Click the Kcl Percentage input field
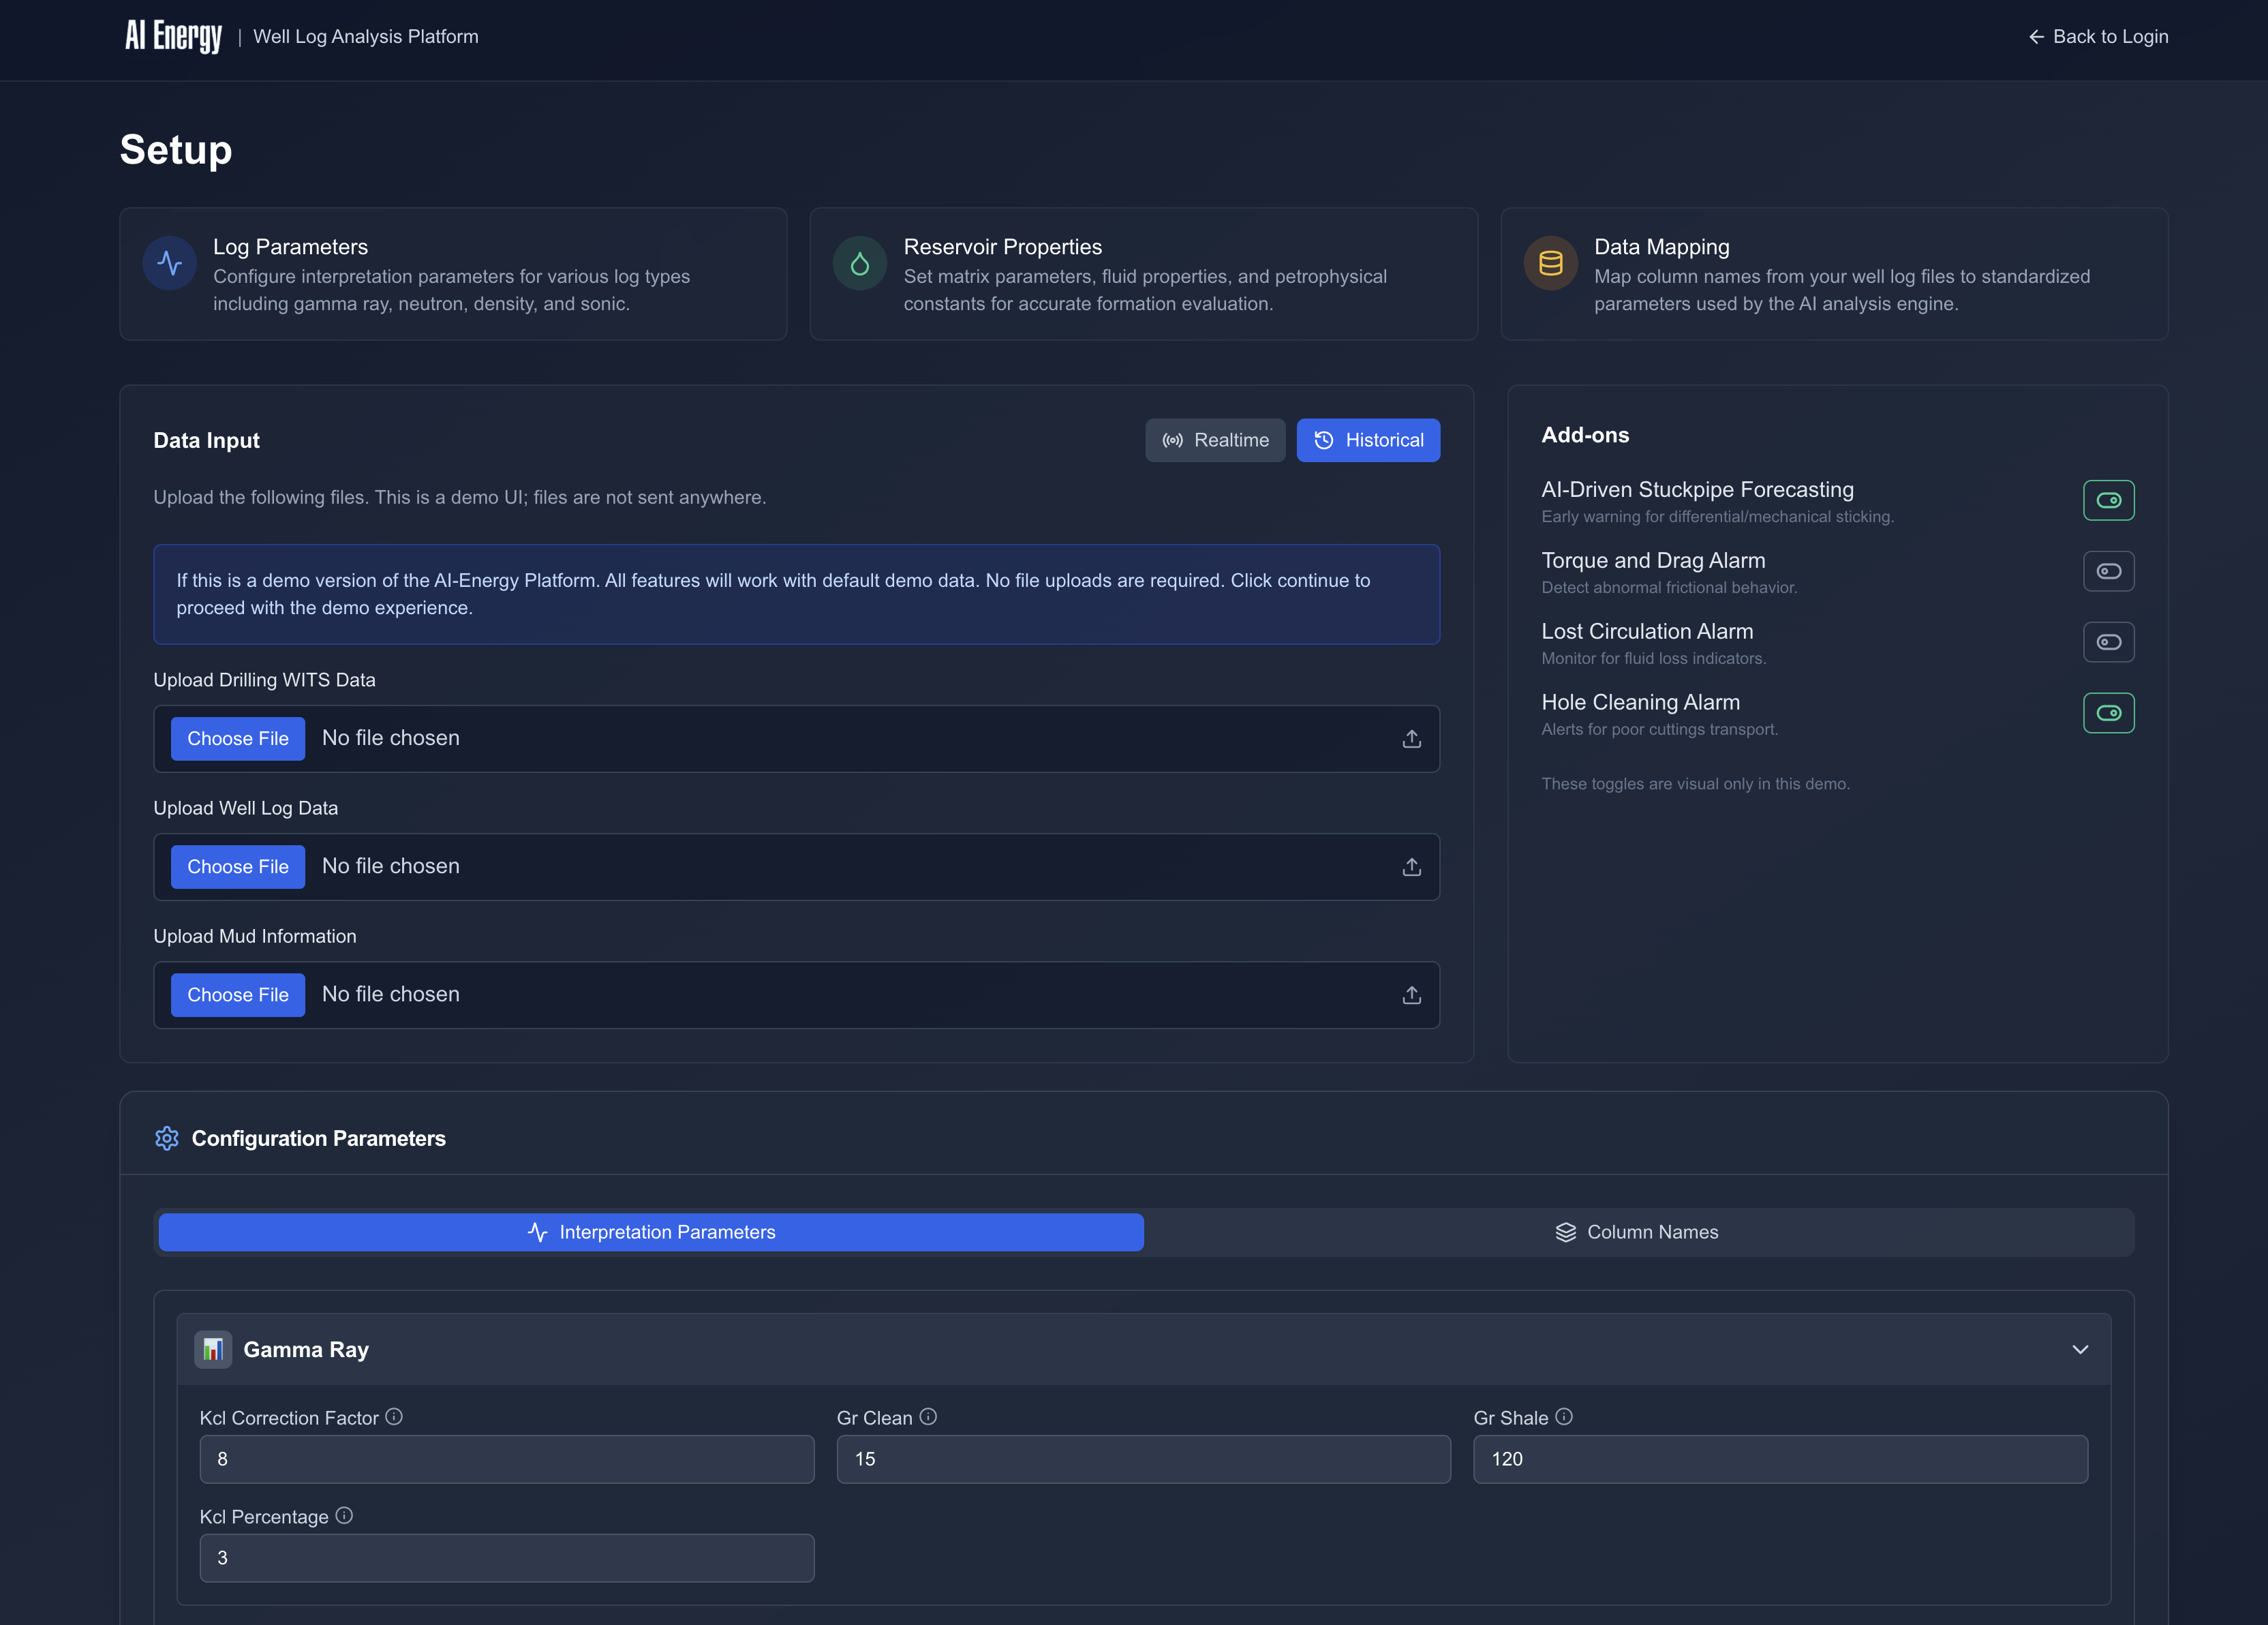2268x1625 pixels. [507, 1558]
